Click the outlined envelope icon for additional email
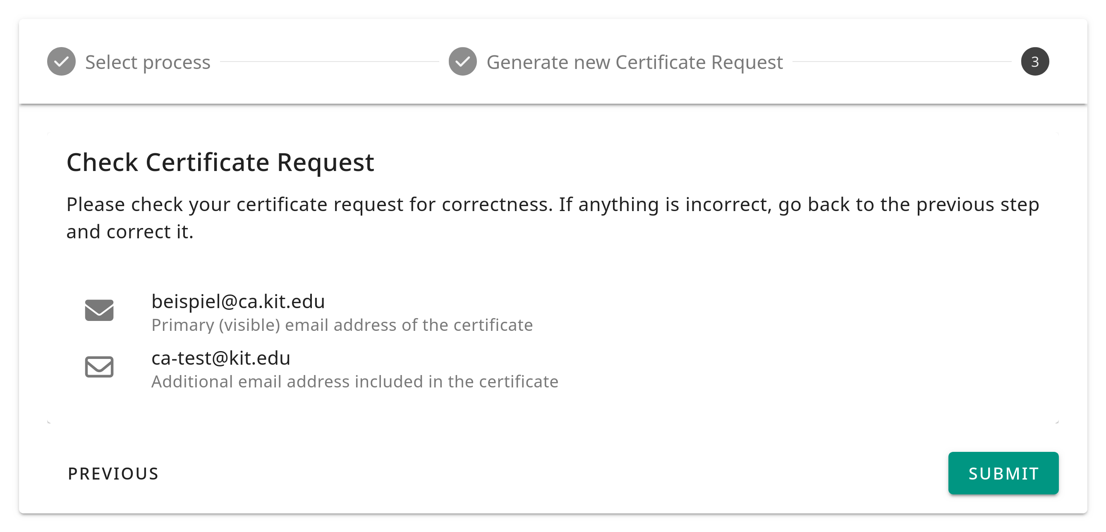 point(99,367)
